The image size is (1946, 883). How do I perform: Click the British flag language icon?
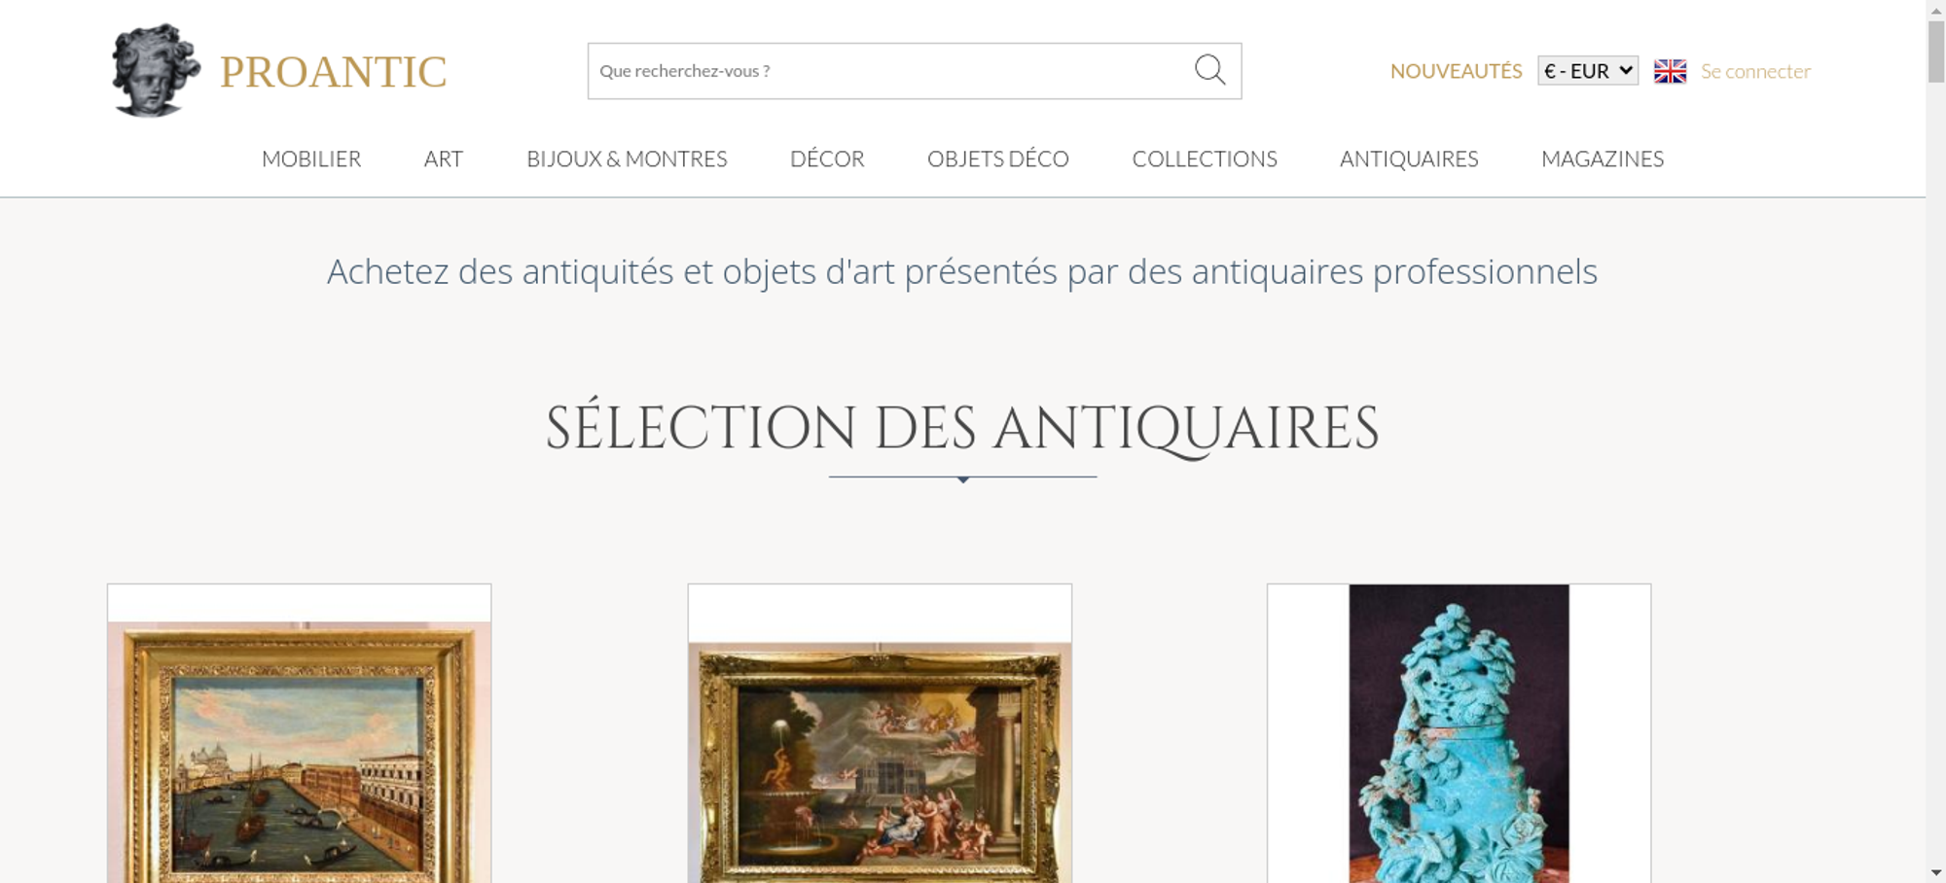coord(1670,71)
